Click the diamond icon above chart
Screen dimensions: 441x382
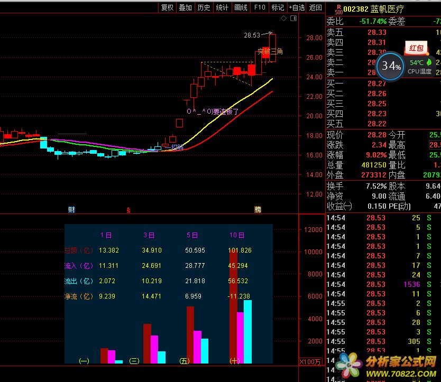click(283, 18)
